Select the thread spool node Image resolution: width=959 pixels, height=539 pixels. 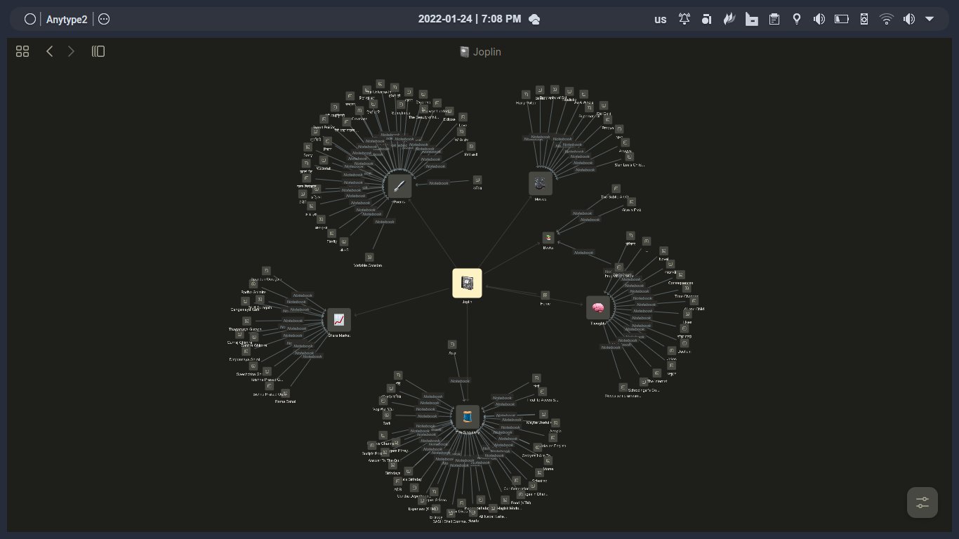(468, 417)
